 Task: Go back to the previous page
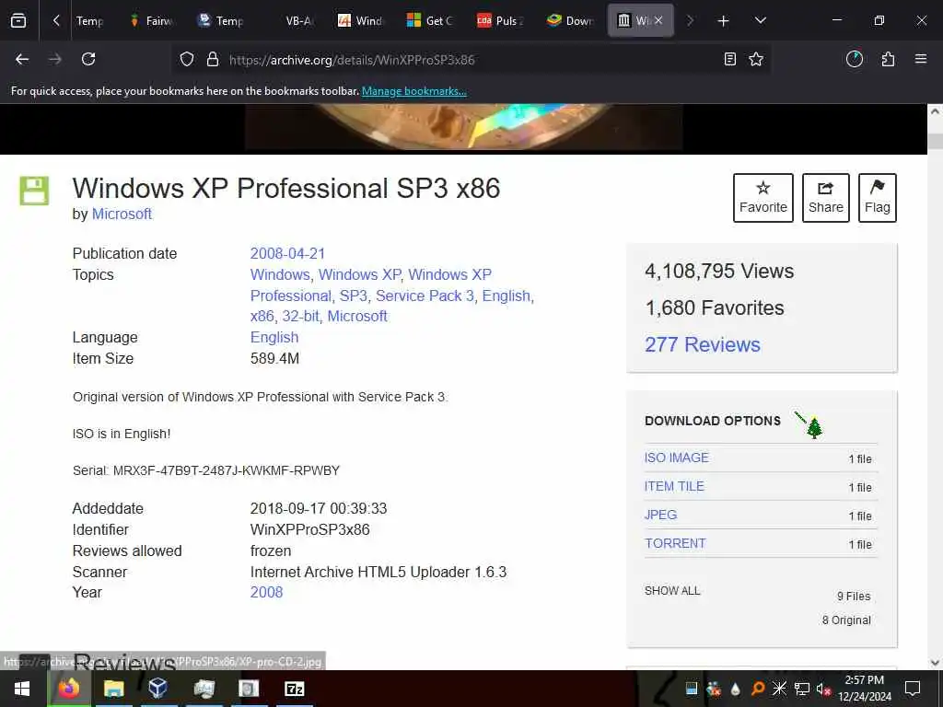[22, 59]
